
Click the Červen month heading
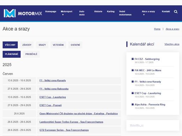point(8,74)
